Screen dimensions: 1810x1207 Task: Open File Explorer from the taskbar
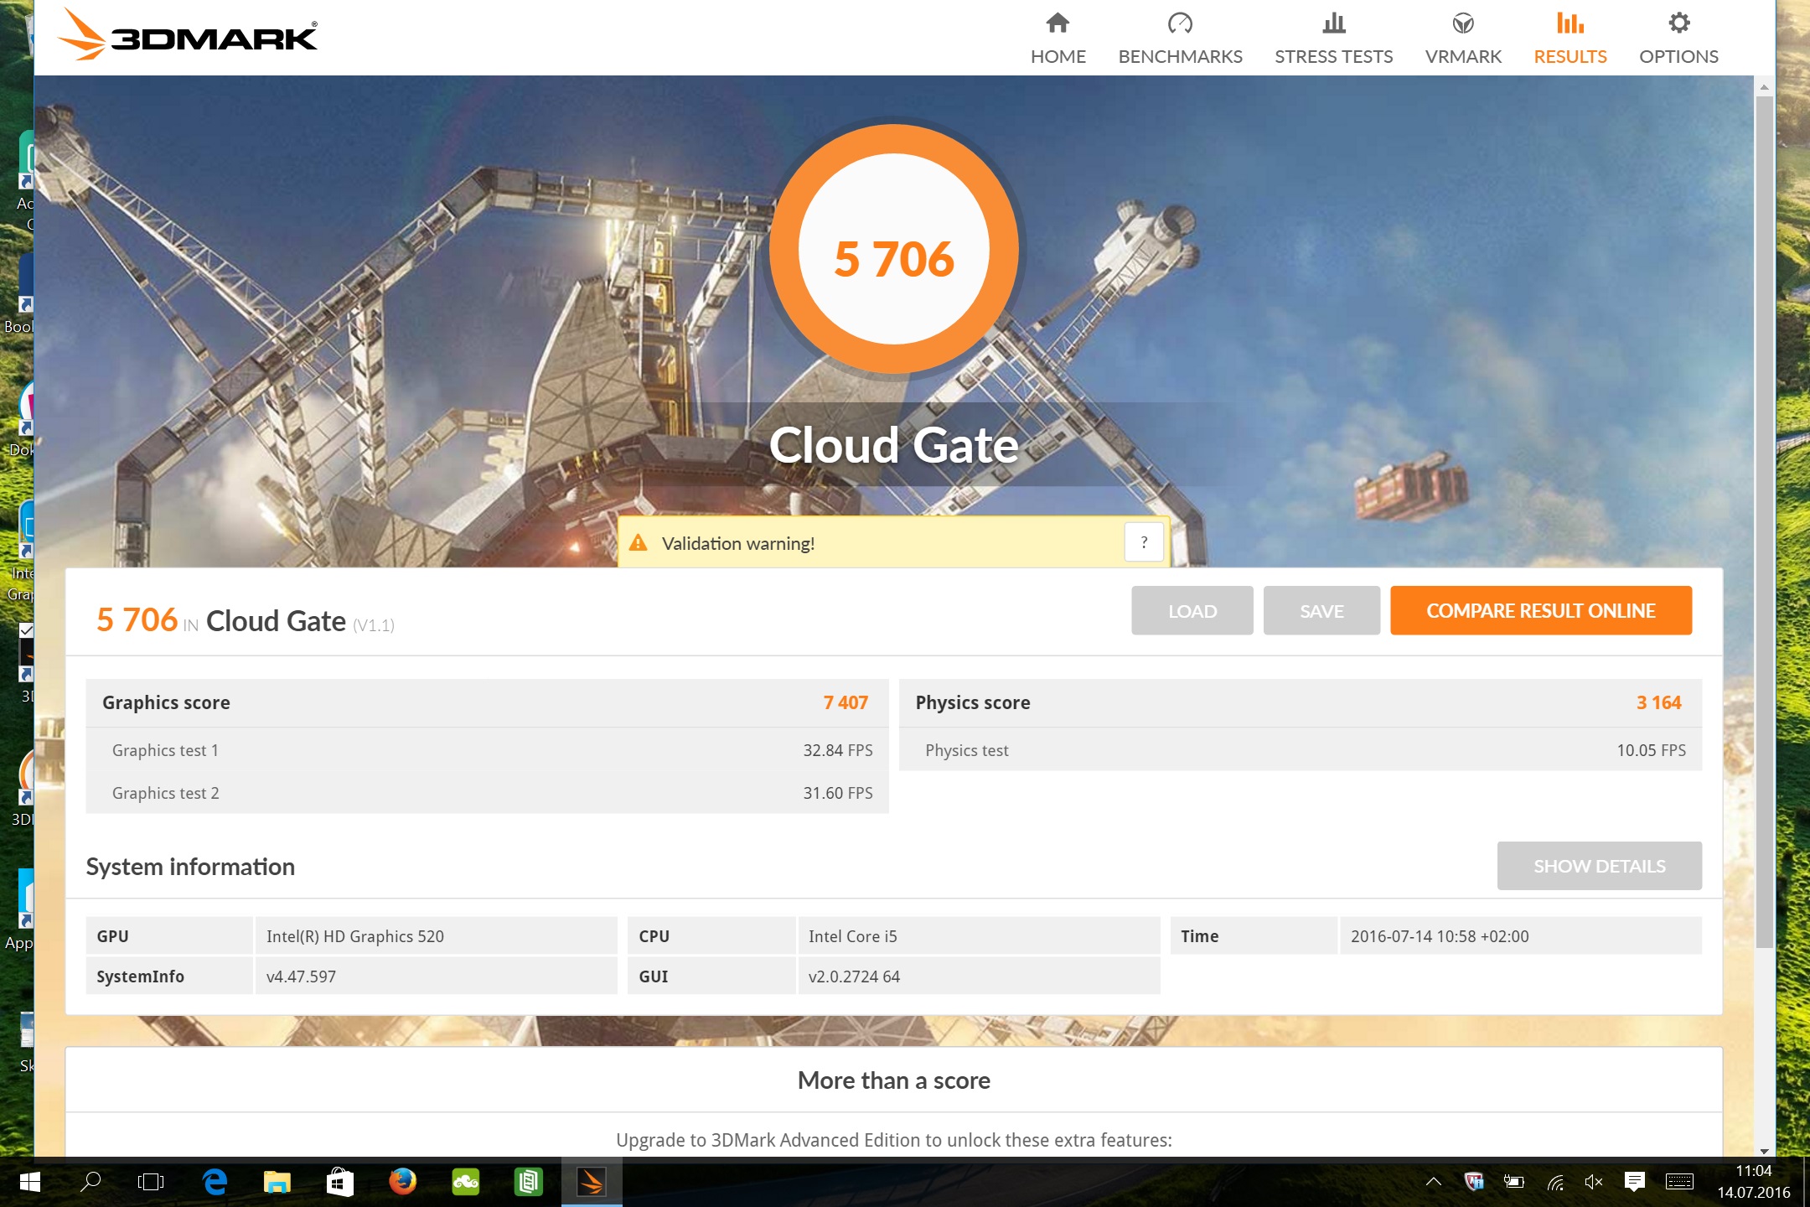[277, 1182]
